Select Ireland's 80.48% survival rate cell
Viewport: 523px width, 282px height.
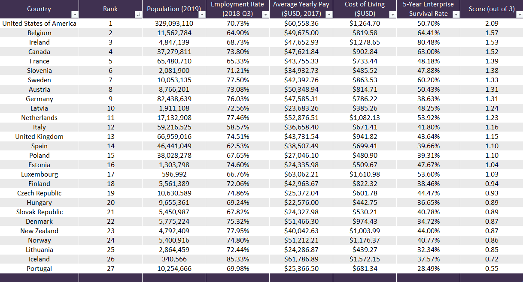tap(428, 42)
